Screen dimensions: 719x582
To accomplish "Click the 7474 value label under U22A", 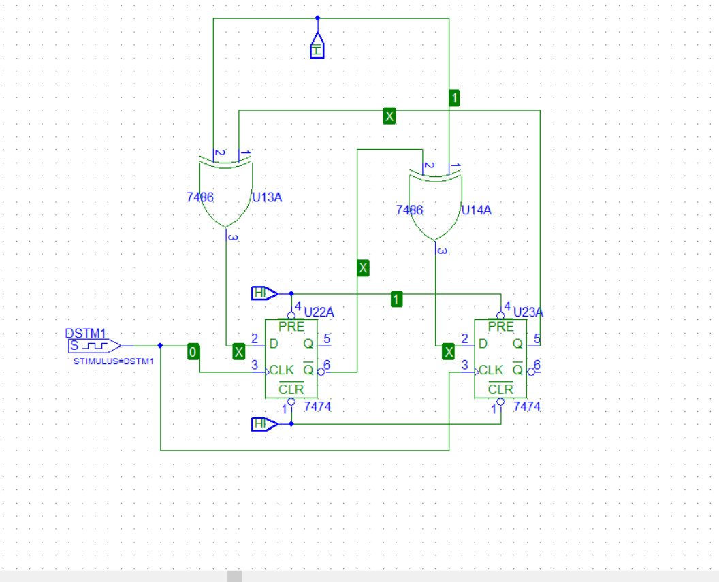I will (x=317, y=406).
